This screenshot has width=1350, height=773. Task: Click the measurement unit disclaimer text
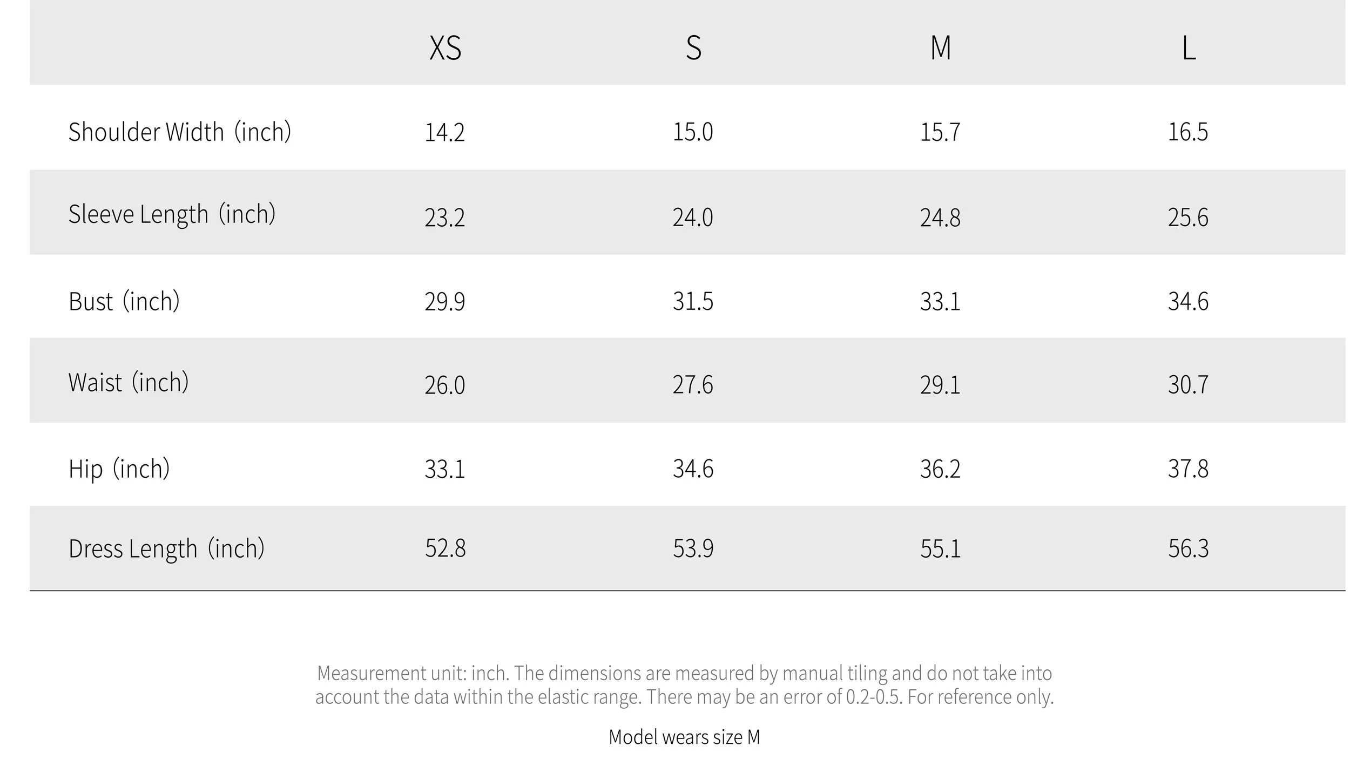(684, 685)
